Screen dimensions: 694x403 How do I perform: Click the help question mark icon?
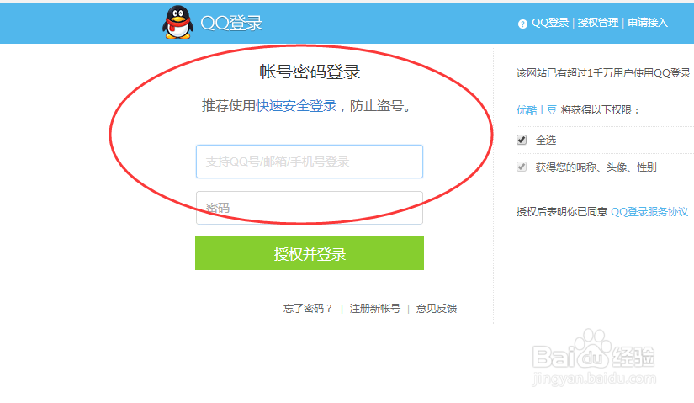coord(522,24)
